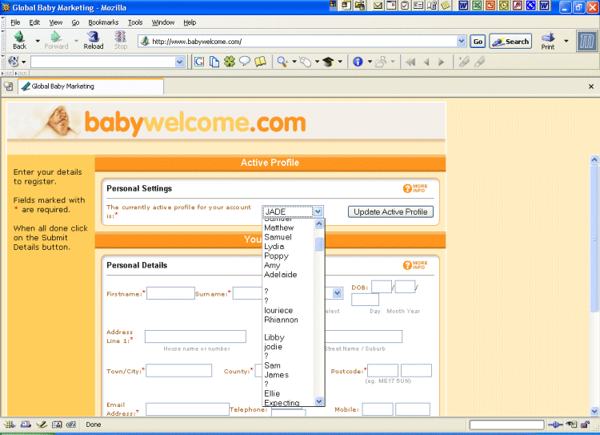Expand the graduation cap dropdown arrow
The height and width of the screenshot is (435, 600).
pyautogui.click(x=340, y=62)
